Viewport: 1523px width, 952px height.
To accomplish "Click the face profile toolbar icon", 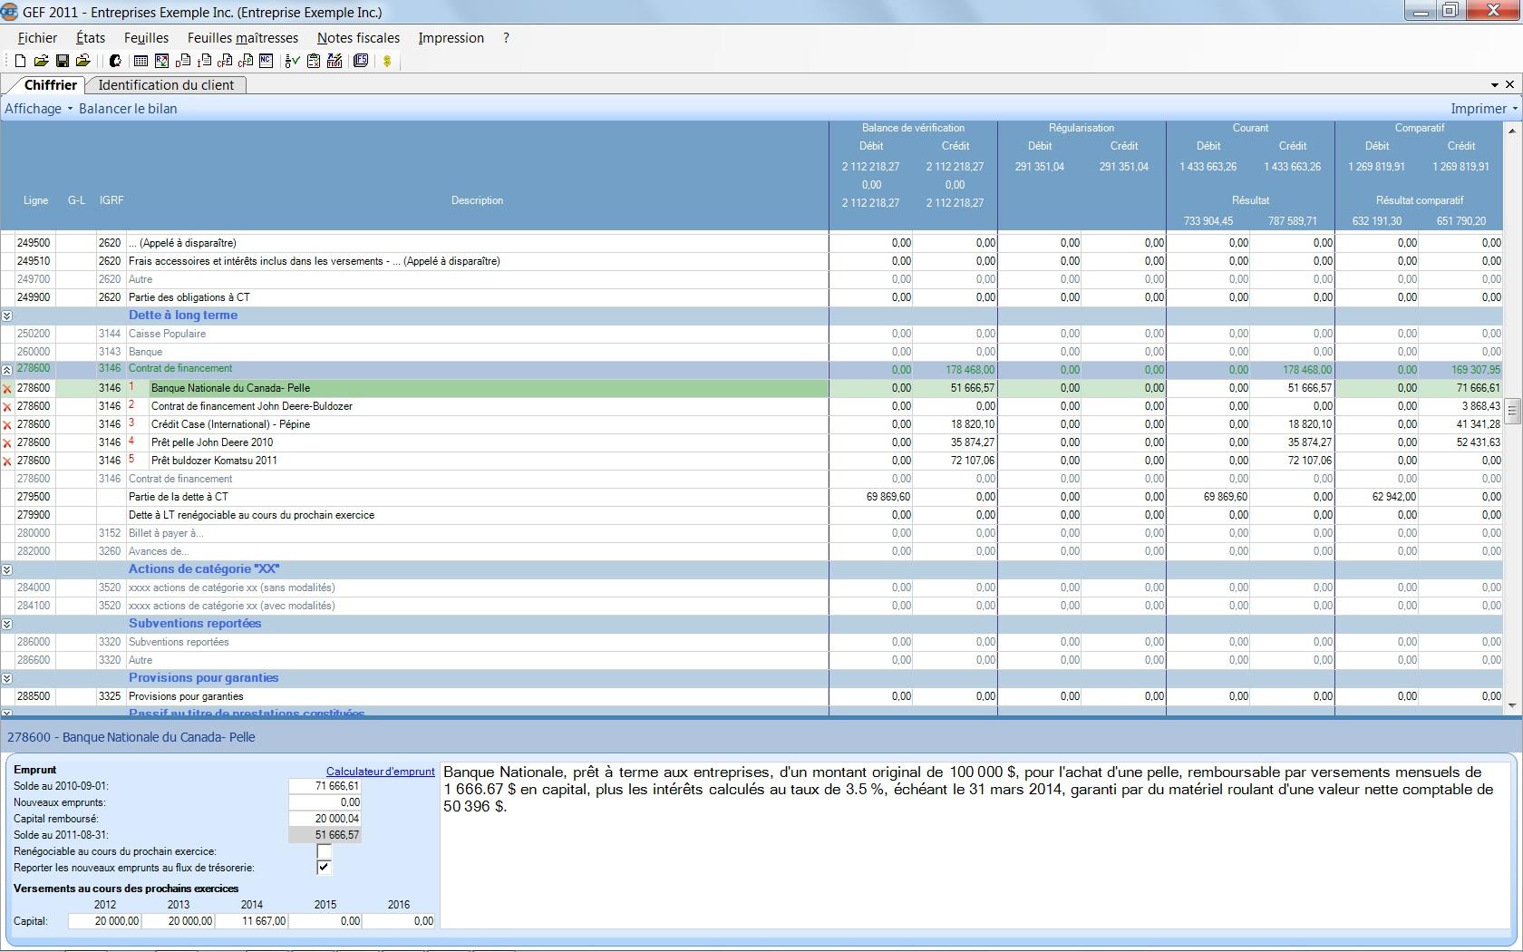I will point(115,61).
